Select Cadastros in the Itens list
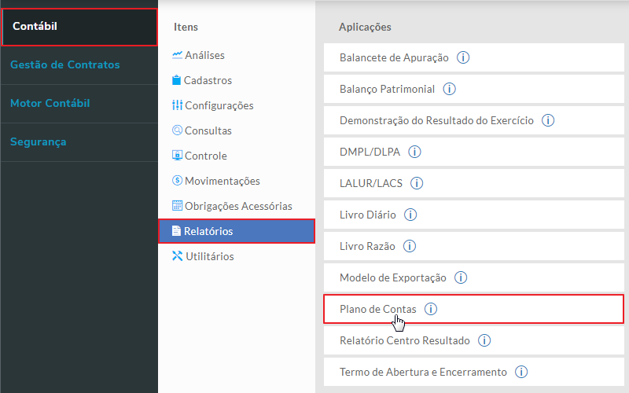 (208, 80)
